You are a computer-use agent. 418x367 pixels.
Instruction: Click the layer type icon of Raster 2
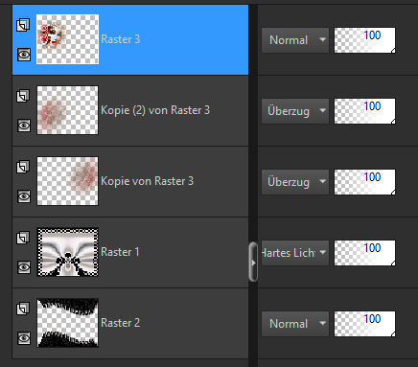pyautogui.click(x=23, y=309)
